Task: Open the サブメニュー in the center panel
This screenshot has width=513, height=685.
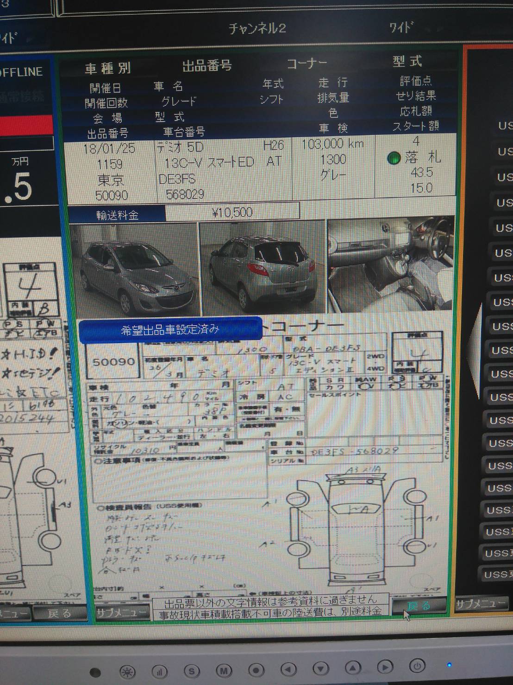Action: (x=123, y=612)
